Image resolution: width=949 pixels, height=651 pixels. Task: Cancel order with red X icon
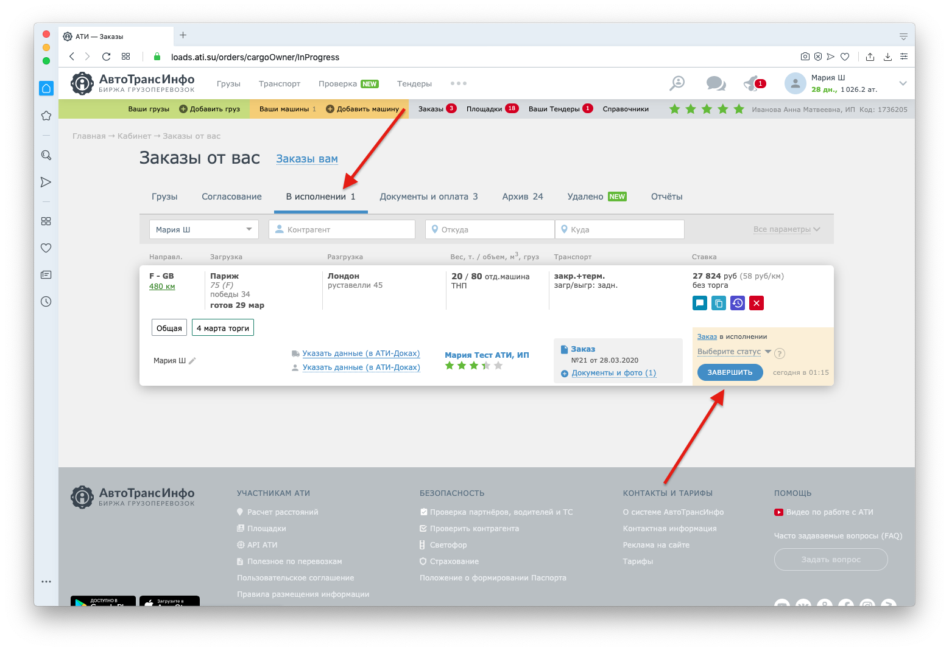point(757,303)
